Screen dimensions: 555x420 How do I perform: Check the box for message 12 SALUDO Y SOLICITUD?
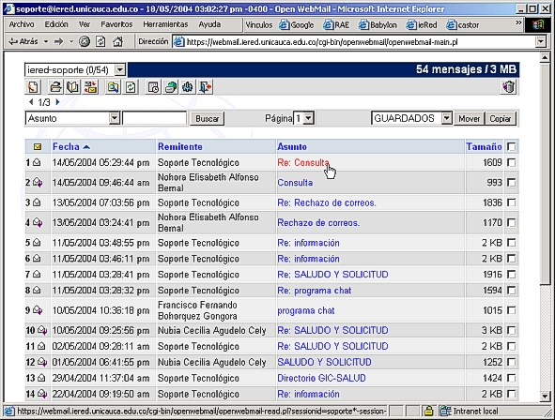(511, 362)
